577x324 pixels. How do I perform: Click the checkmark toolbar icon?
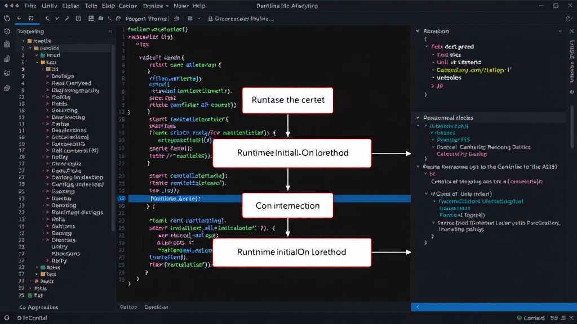pos(57,19)
